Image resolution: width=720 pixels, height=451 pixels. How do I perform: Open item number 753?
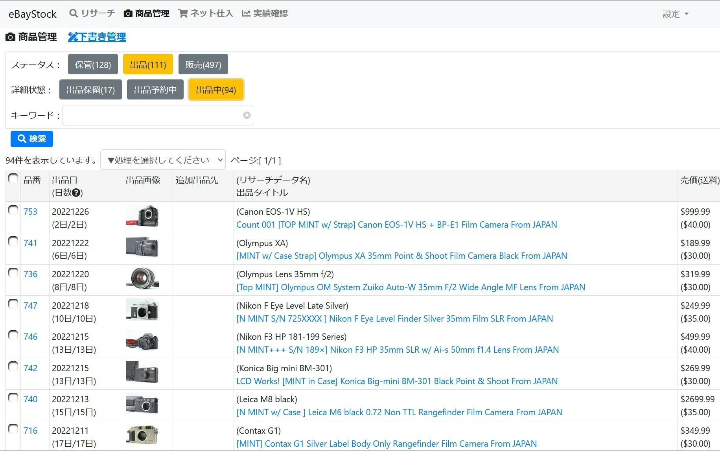click(x=30, y=212)
